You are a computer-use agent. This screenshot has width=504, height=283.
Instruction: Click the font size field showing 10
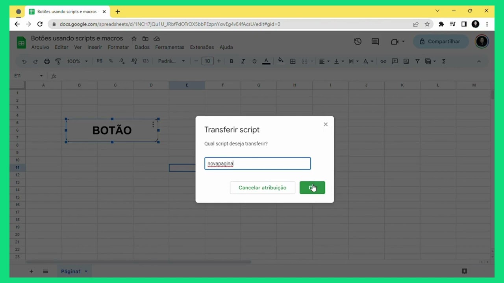point(208,61)
